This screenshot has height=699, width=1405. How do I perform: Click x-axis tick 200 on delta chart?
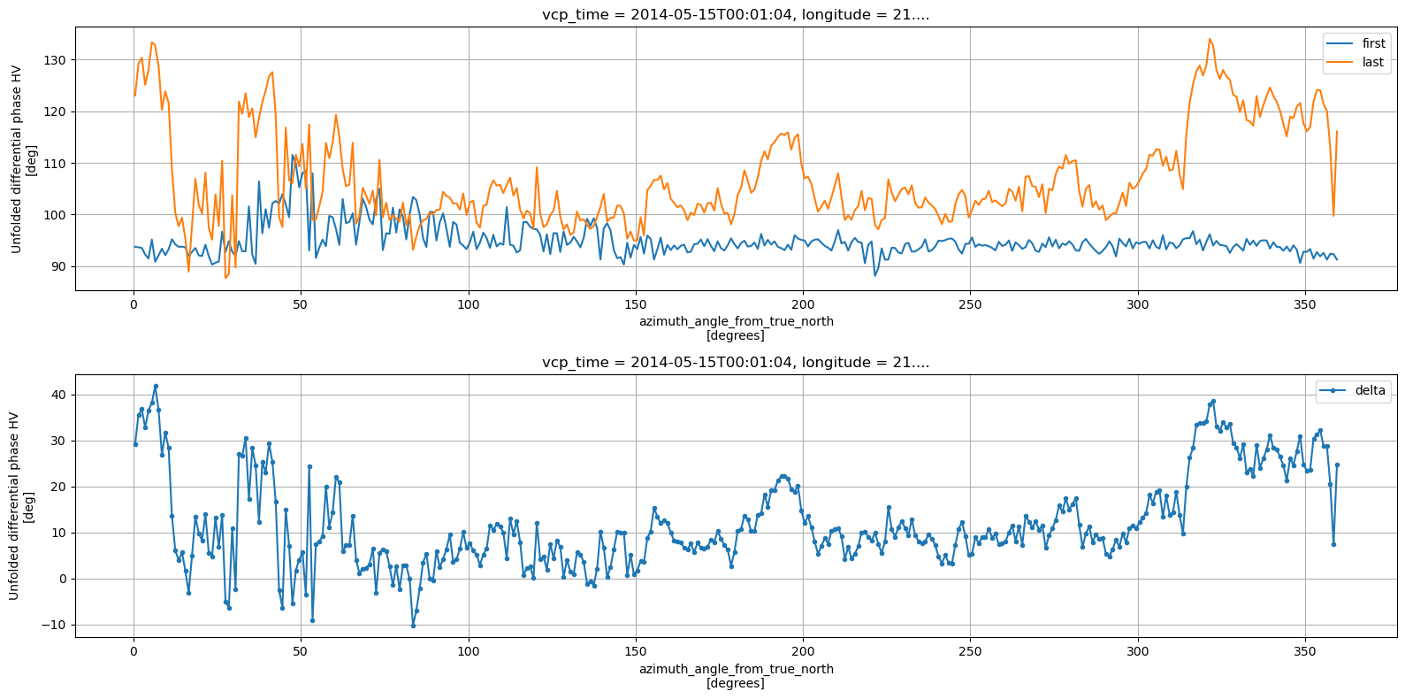[803, 652]
